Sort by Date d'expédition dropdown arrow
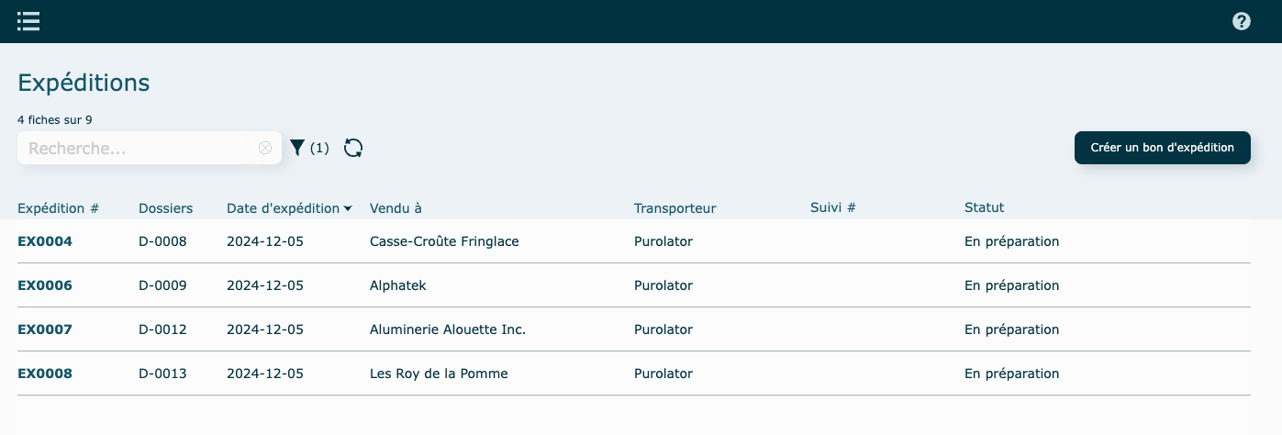This screenshot has width=1282, height=435. point(348,209)
